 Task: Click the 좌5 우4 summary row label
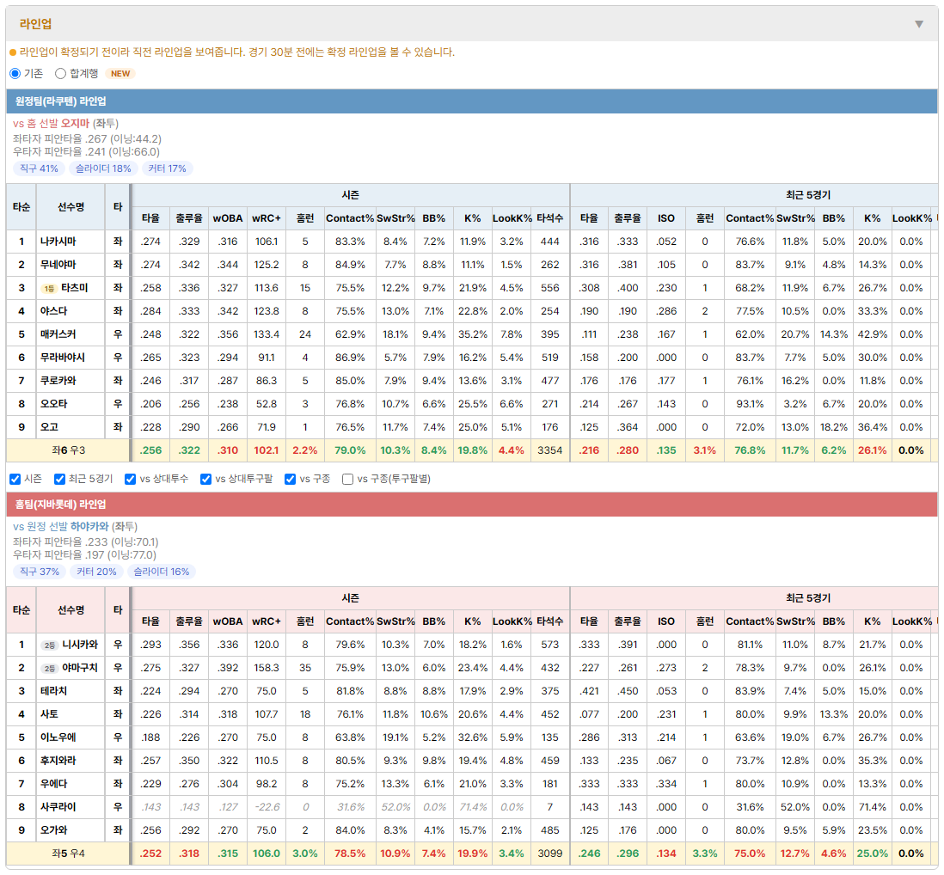point(69,854)
